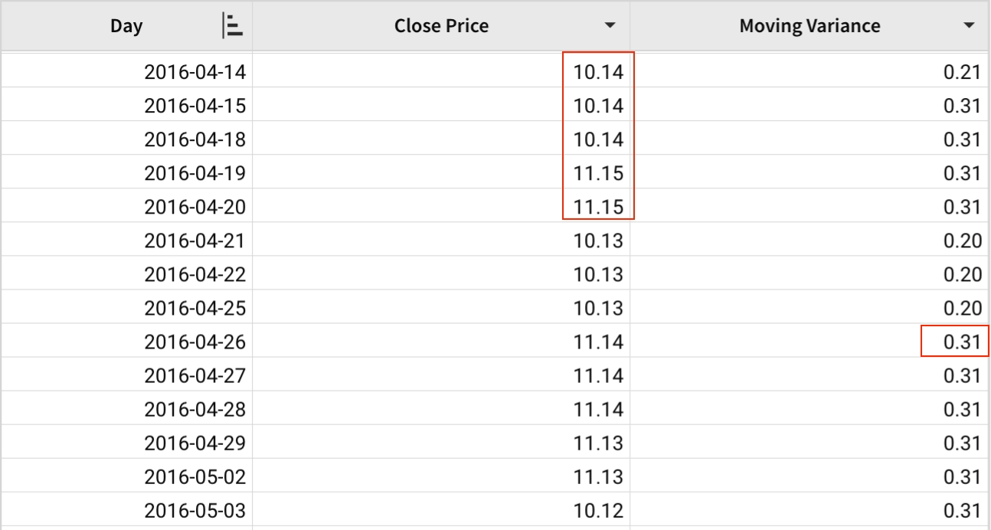Select Close Price 10.13 on 2016-04-22

598,275
